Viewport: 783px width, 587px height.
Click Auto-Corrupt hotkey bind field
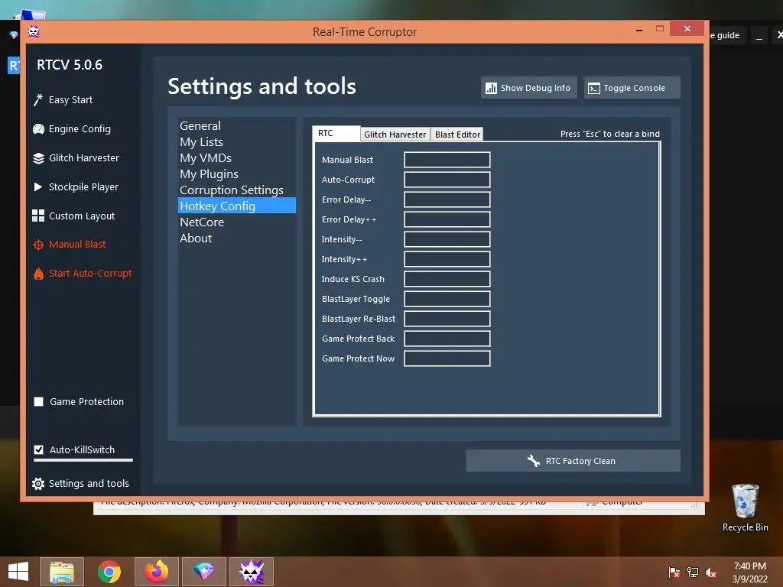[447, 180]
